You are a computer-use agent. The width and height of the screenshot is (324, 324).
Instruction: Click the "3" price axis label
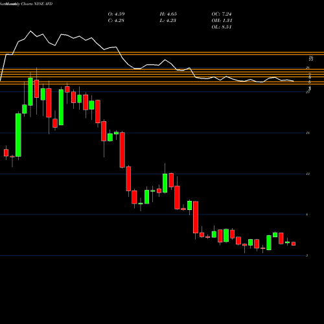coord(307,255)
